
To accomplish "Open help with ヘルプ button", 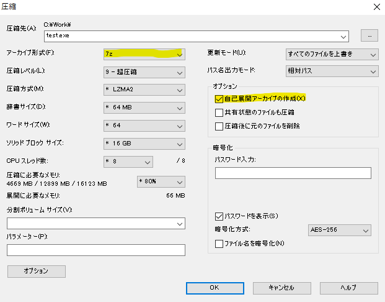I will [348, 288].
